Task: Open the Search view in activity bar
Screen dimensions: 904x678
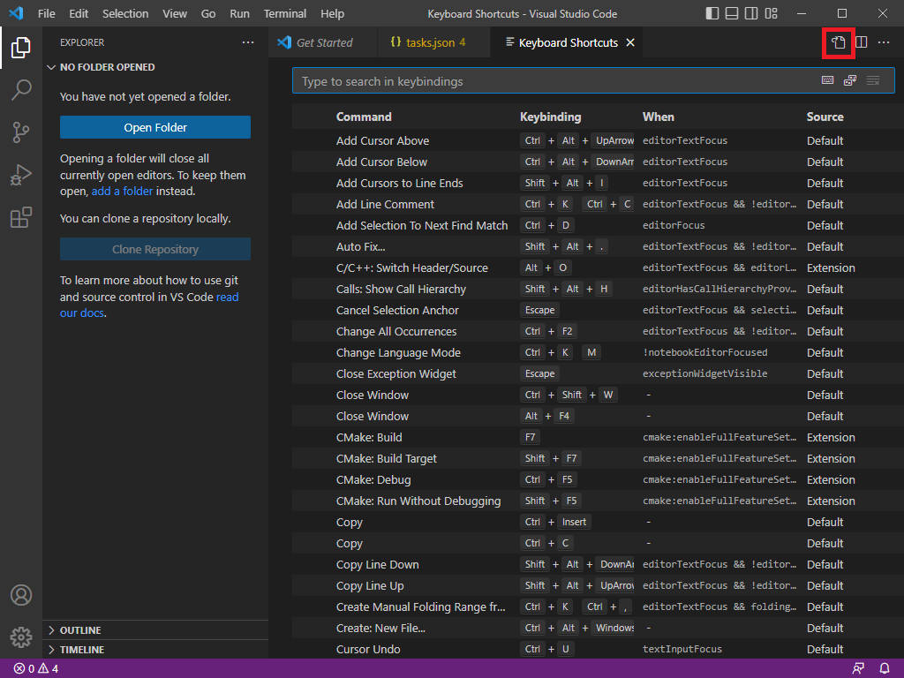Action: (x=21, y=90)
